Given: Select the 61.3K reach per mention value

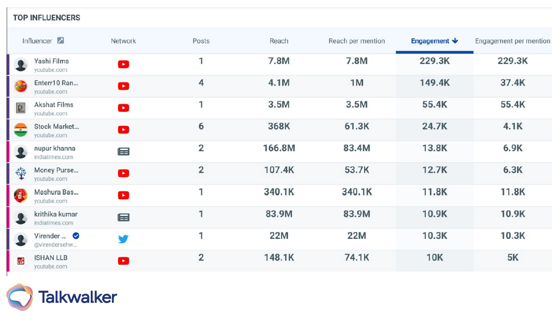Looking at the screenshot, I should coord(357,126).
